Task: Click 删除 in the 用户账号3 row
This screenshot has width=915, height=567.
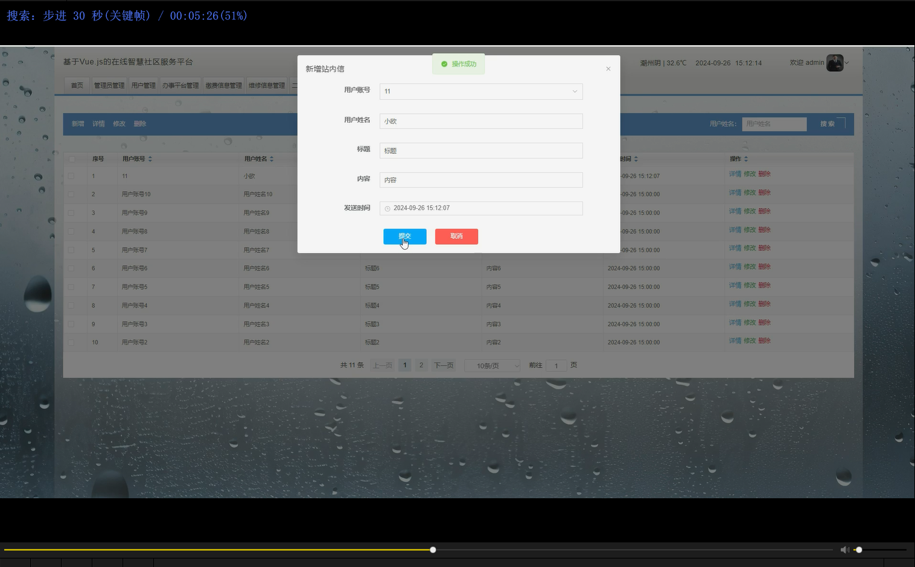Action: [765, 323]
